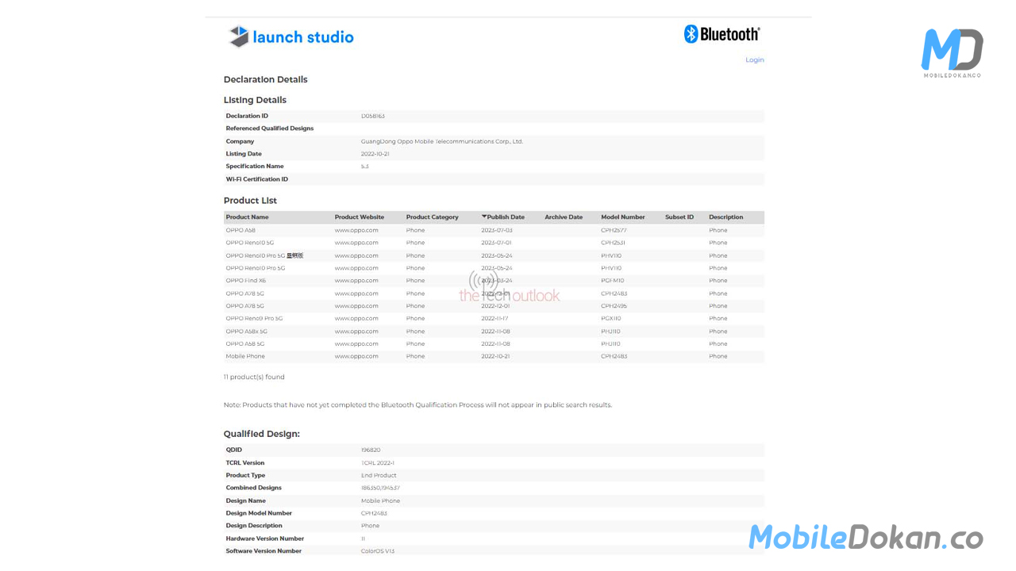Open the Login link

[x=754, y=60]
